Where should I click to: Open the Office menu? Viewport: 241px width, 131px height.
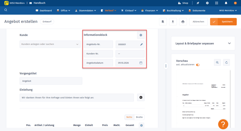[x=63, y=10]
